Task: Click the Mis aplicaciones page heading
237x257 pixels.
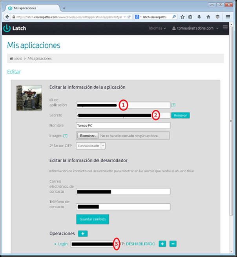Action: [x=34, y=45]
